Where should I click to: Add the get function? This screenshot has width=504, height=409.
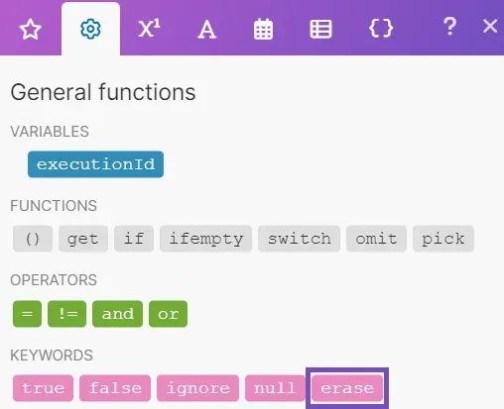[83, 239]
